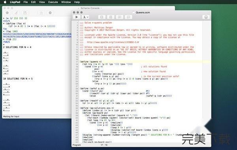
Task: Click the indent-right toolbar icon in editor
Action: click(111, 17)
